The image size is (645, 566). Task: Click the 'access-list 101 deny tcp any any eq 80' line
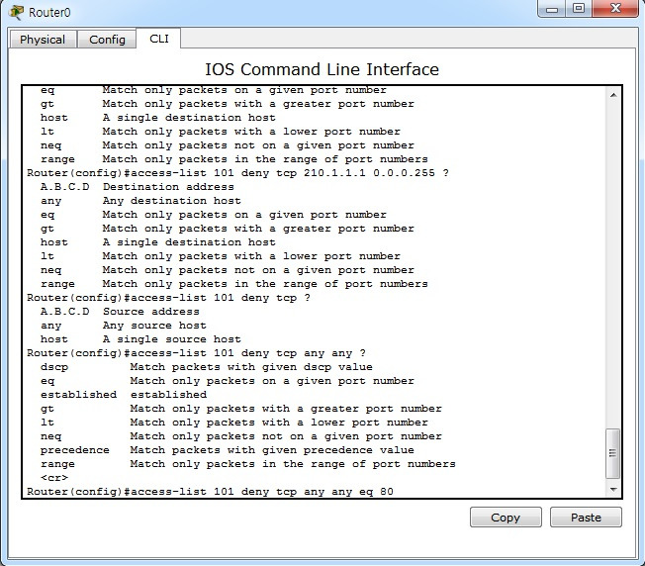coord(210,492)
